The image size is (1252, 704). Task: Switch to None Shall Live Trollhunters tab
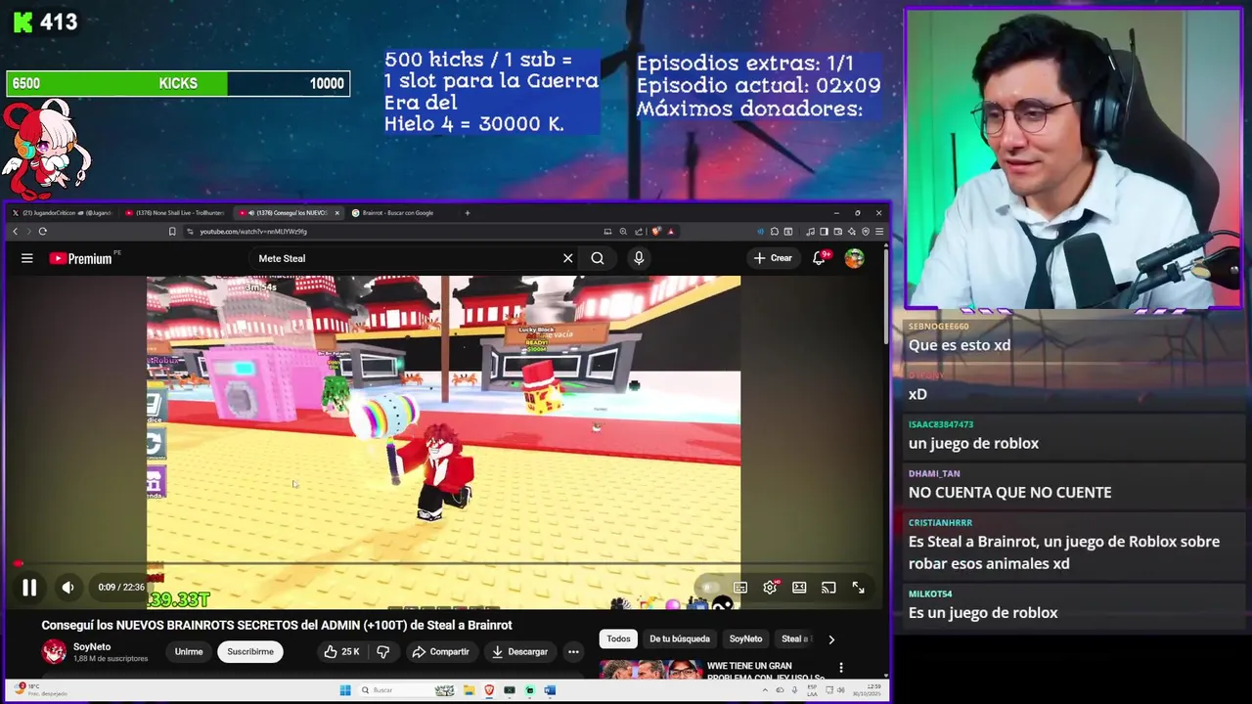tap(177, 212)
